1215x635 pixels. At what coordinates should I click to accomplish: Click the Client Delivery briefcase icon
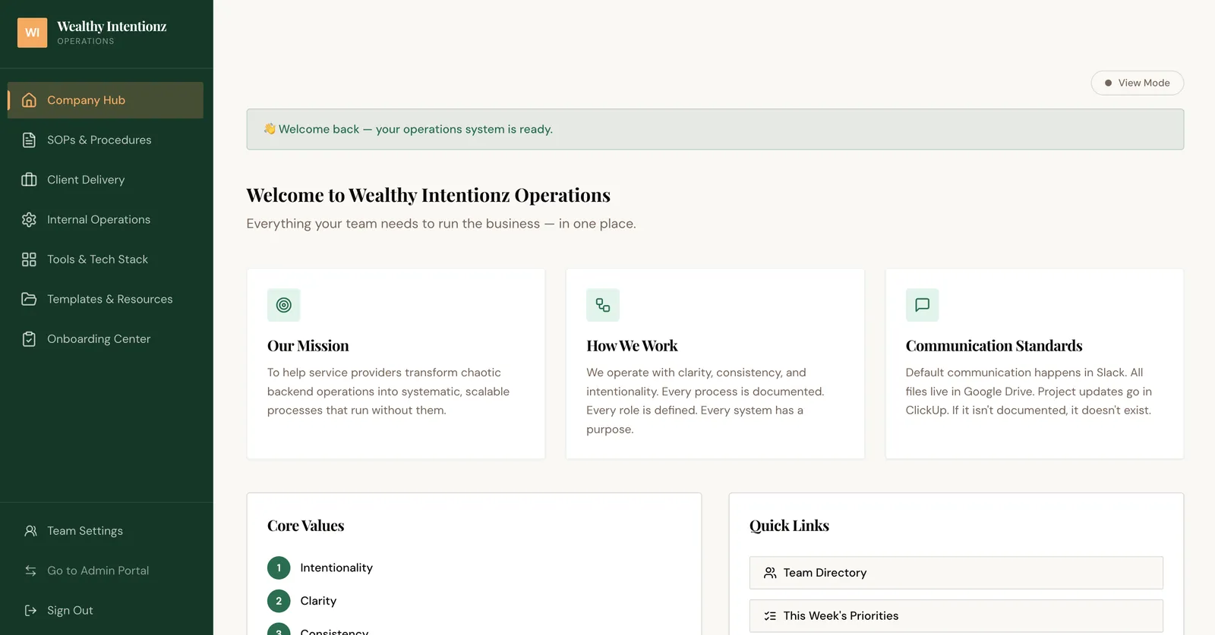[x=29, y=180]
